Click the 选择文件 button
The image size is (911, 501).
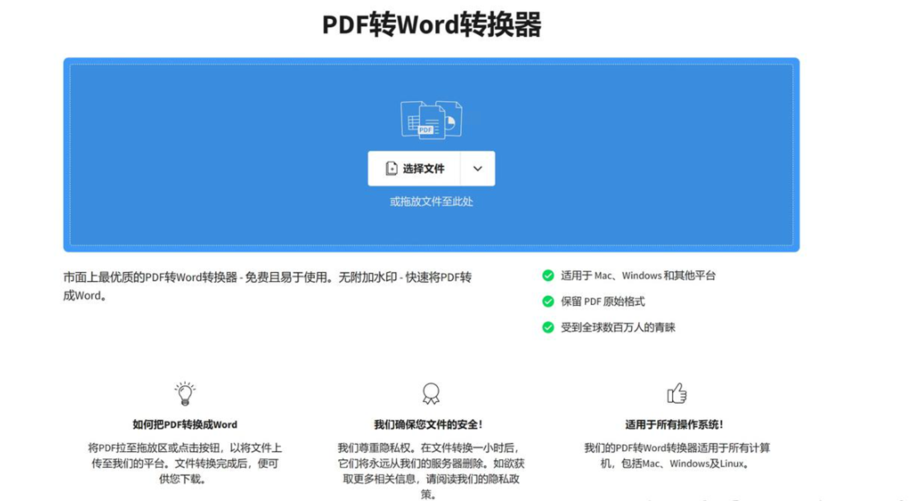pos(414,168)
